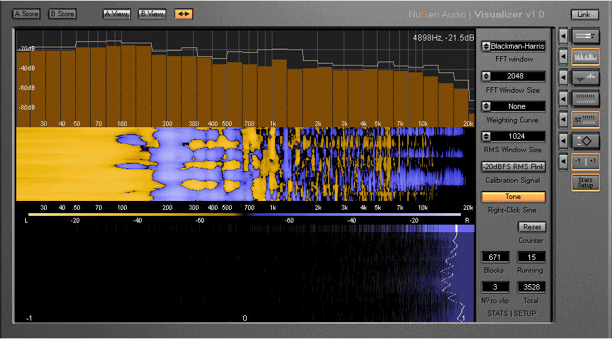Click the A Store button
612x339 pixels.
pos(26,14)
